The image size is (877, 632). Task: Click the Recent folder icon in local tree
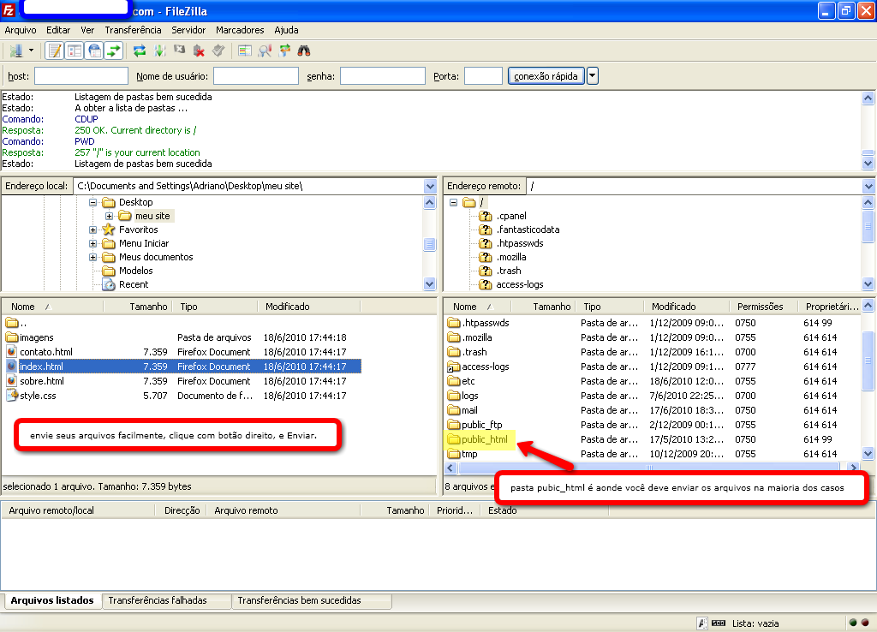(x=109, y=284)
